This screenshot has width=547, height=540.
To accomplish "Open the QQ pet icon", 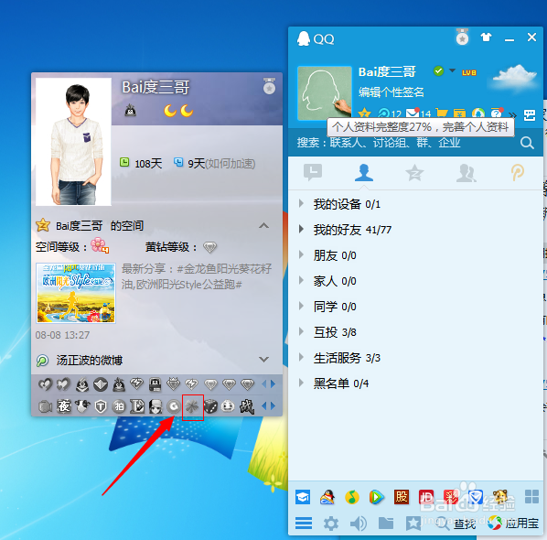I will (500, 497).
